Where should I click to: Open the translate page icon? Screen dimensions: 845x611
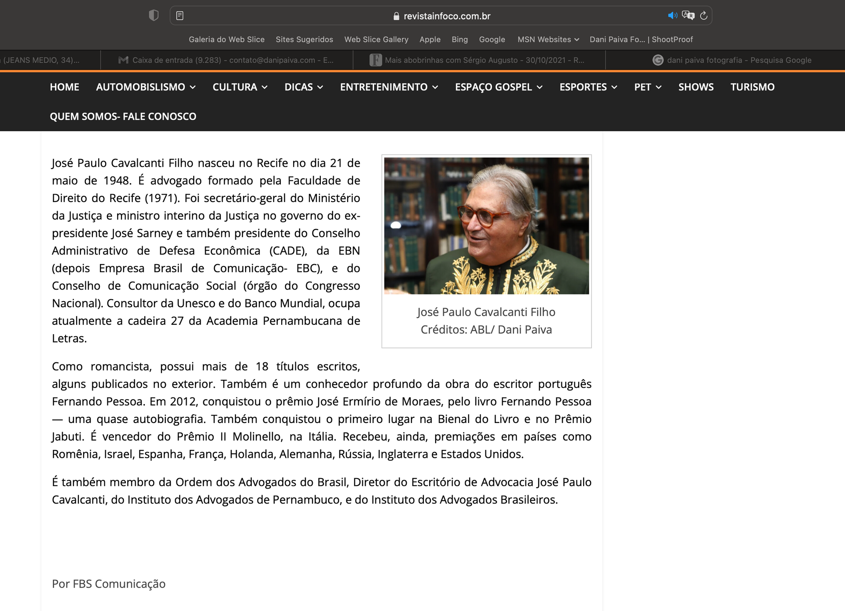pyautogui.click(x=688, y=15)
